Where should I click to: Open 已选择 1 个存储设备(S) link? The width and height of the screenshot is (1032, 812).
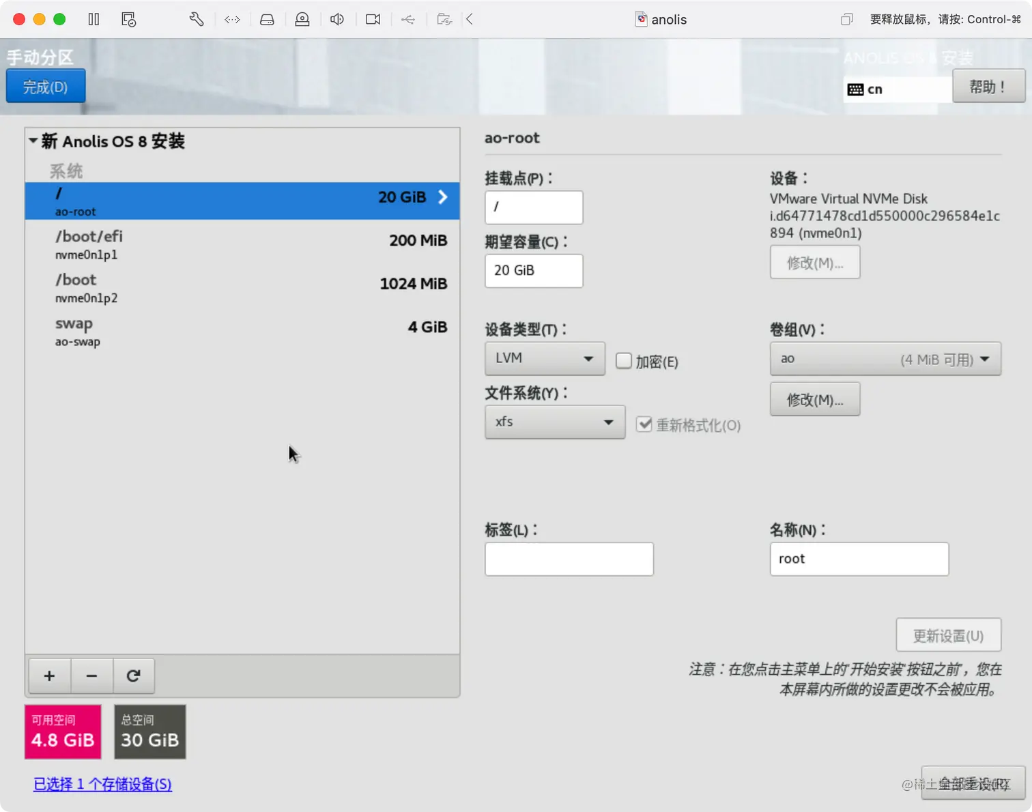102,784
